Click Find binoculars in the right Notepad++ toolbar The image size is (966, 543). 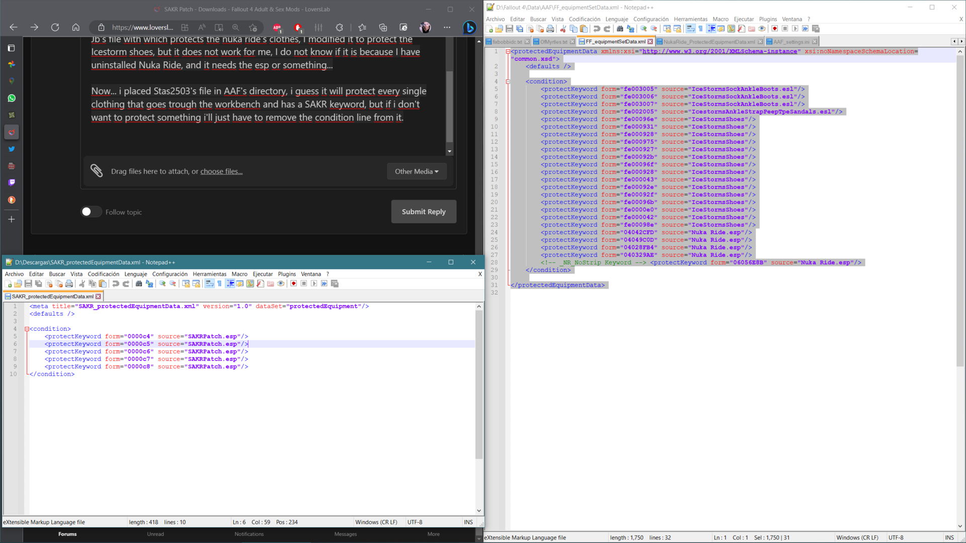pos(620,29)
